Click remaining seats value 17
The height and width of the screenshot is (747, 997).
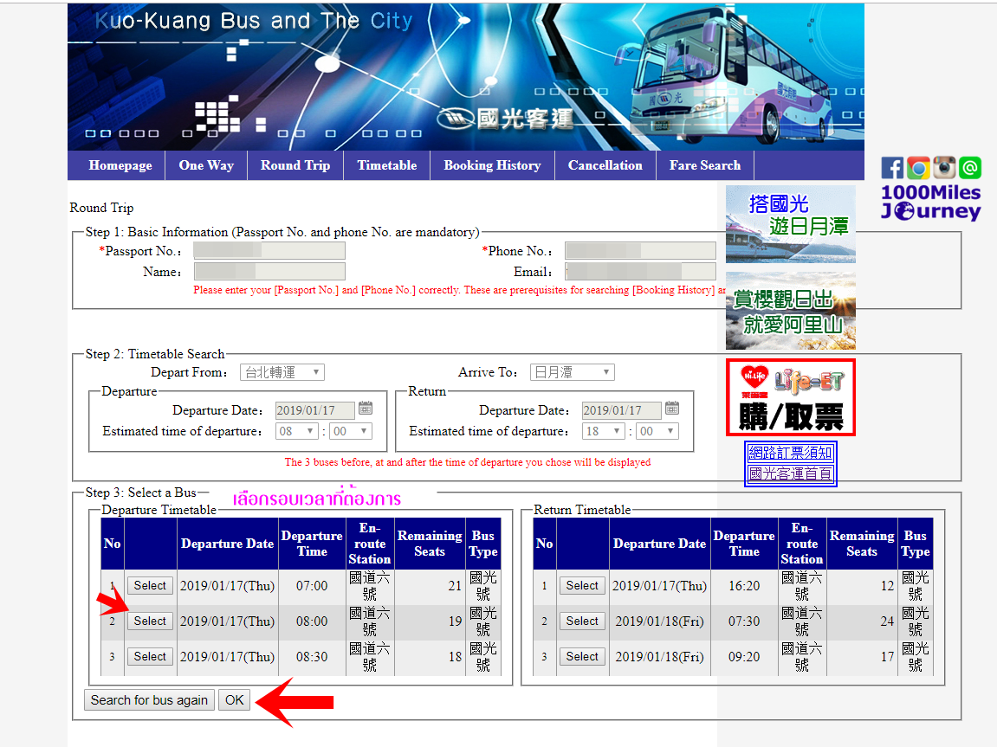(887, 657)
